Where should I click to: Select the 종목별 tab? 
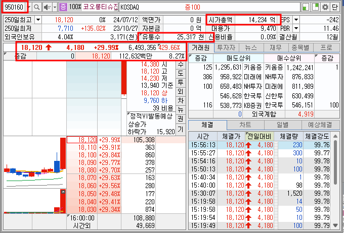[300, 47]
